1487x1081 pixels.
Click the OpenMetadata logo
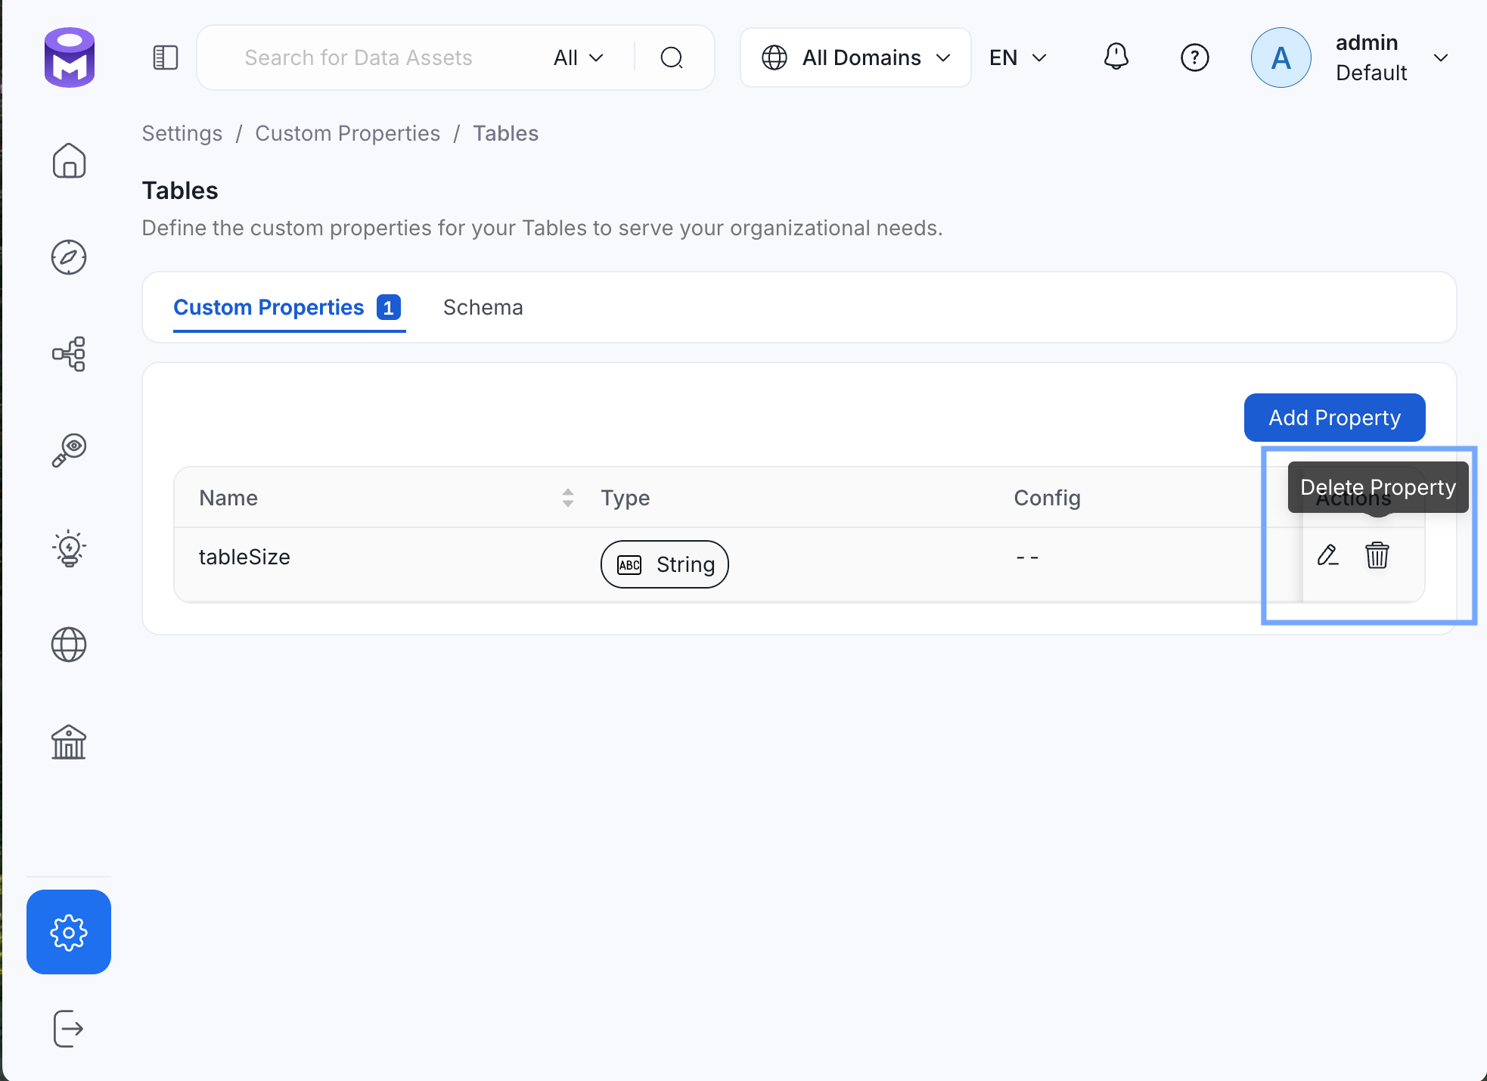(69, 57)
